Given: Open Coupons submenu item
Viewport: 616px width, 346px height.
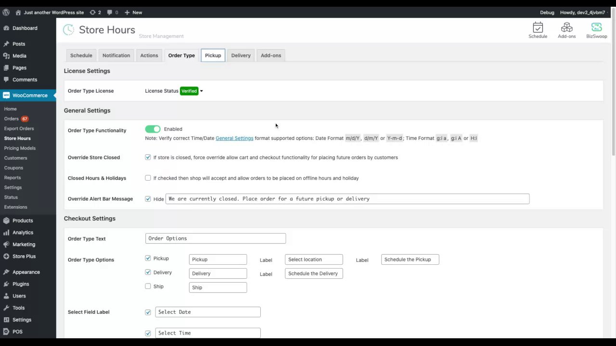Looking at the screenshot, I should (x=13, y=168).
